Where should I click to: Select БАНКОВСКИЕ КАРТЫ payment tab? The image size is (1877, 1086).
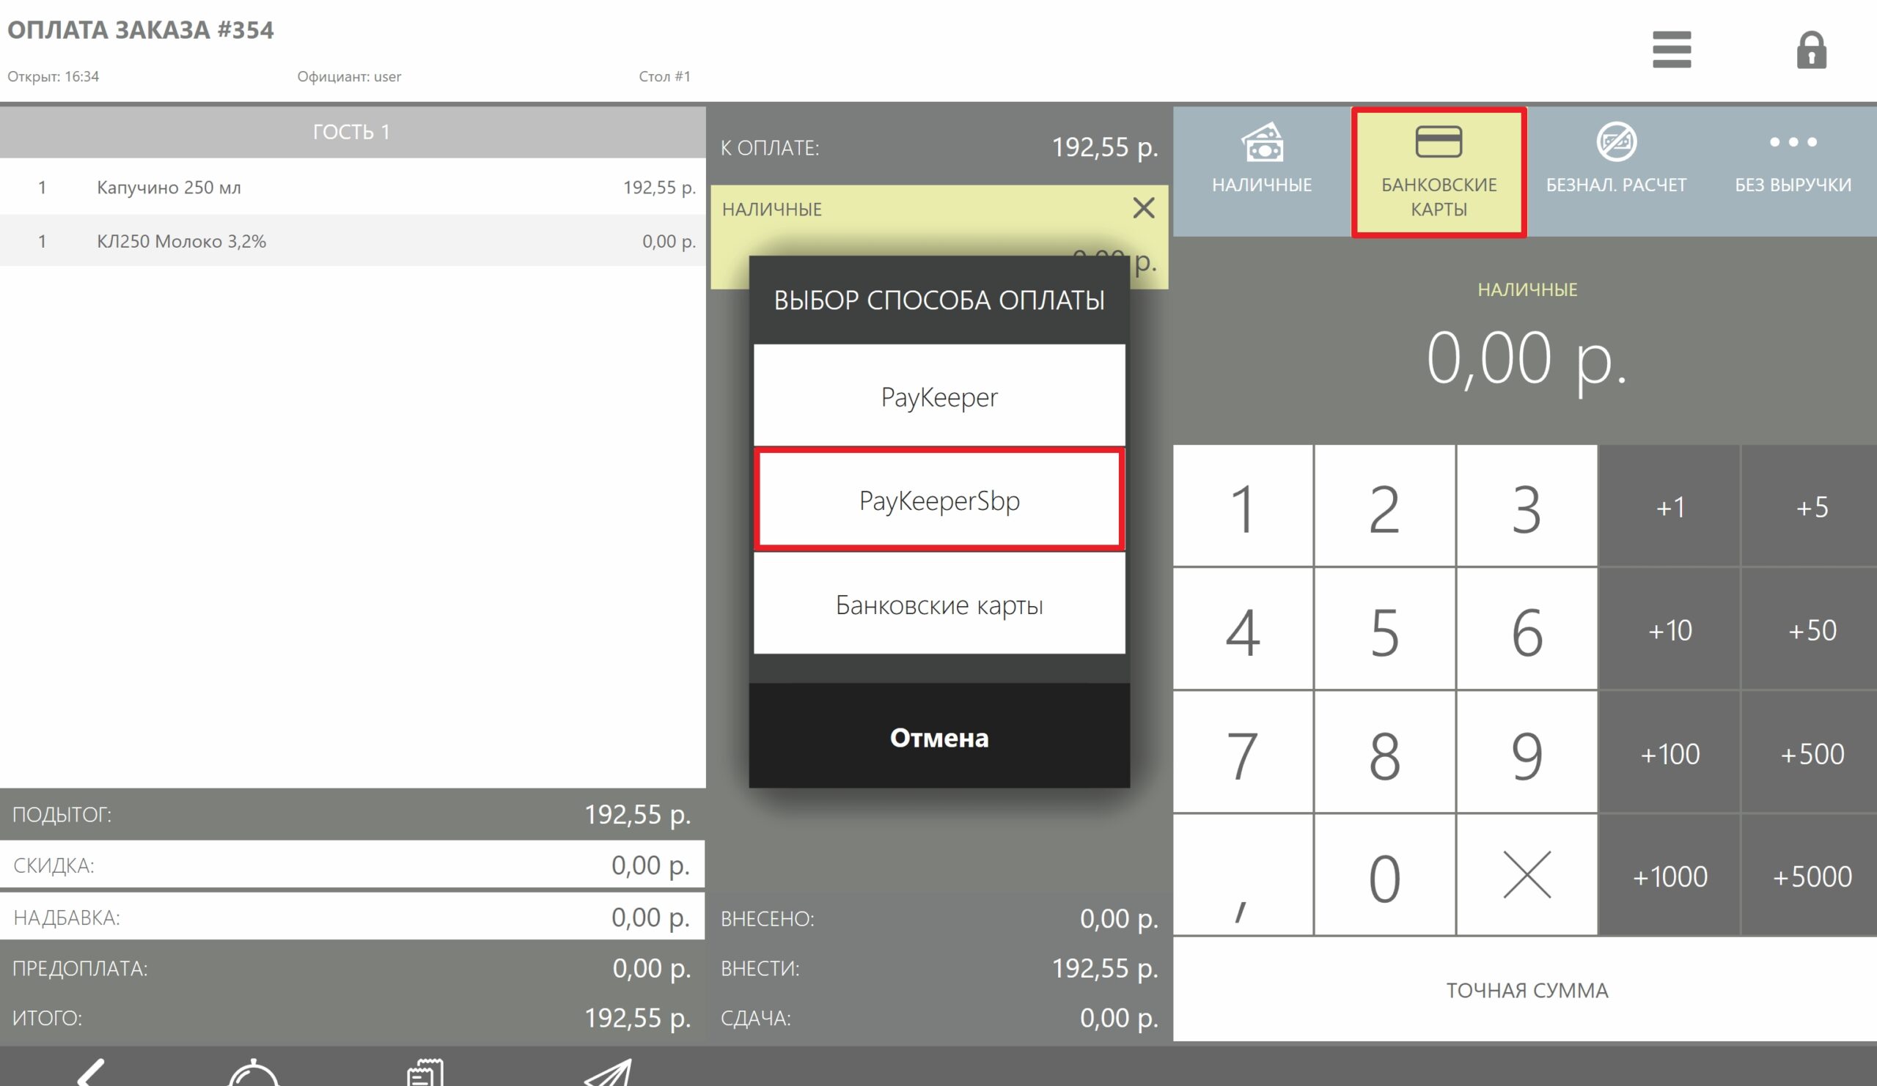1439,173
